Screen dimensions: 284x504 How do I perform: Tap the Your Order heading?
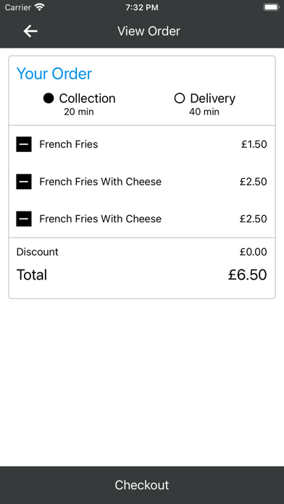click(54, 74)
